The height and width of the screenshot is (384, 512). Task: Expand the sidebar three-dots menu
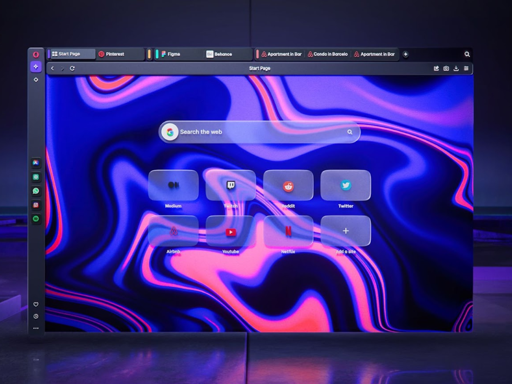click(x=36, y=328)
